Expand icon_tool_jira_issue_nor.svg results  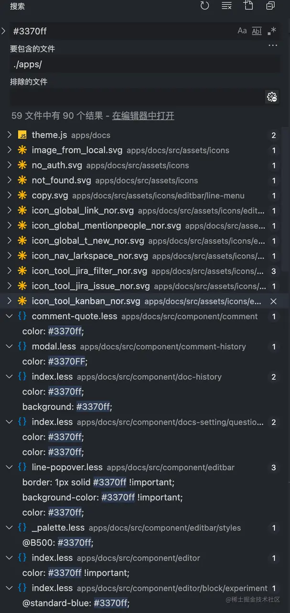coord(9,286)
